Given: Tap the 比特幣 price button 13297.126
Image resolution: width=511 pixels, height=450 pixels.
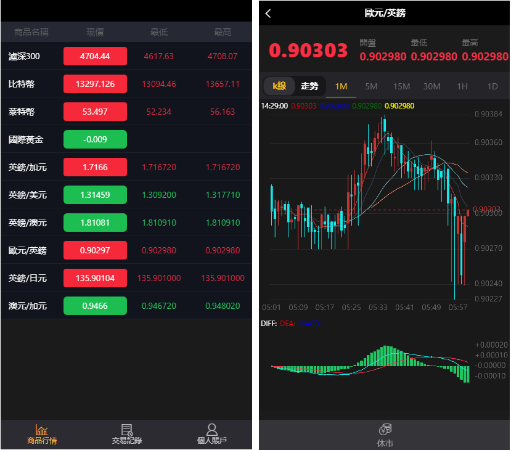Looking at the screenshot, I should (95, 84).
